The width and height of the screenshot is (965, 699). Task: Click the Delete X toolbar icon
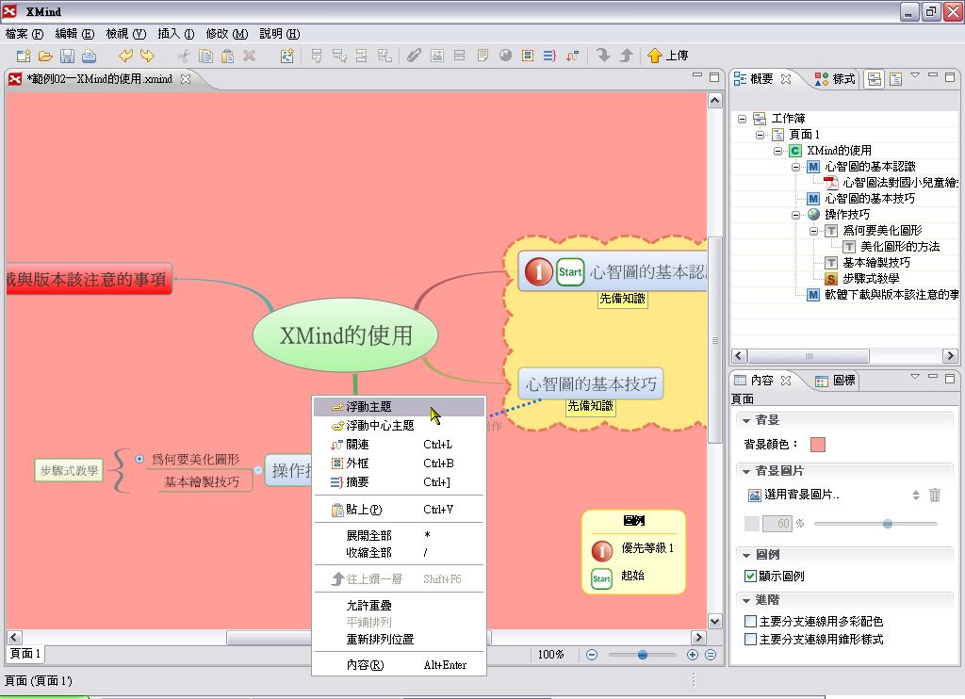(249, 56)
